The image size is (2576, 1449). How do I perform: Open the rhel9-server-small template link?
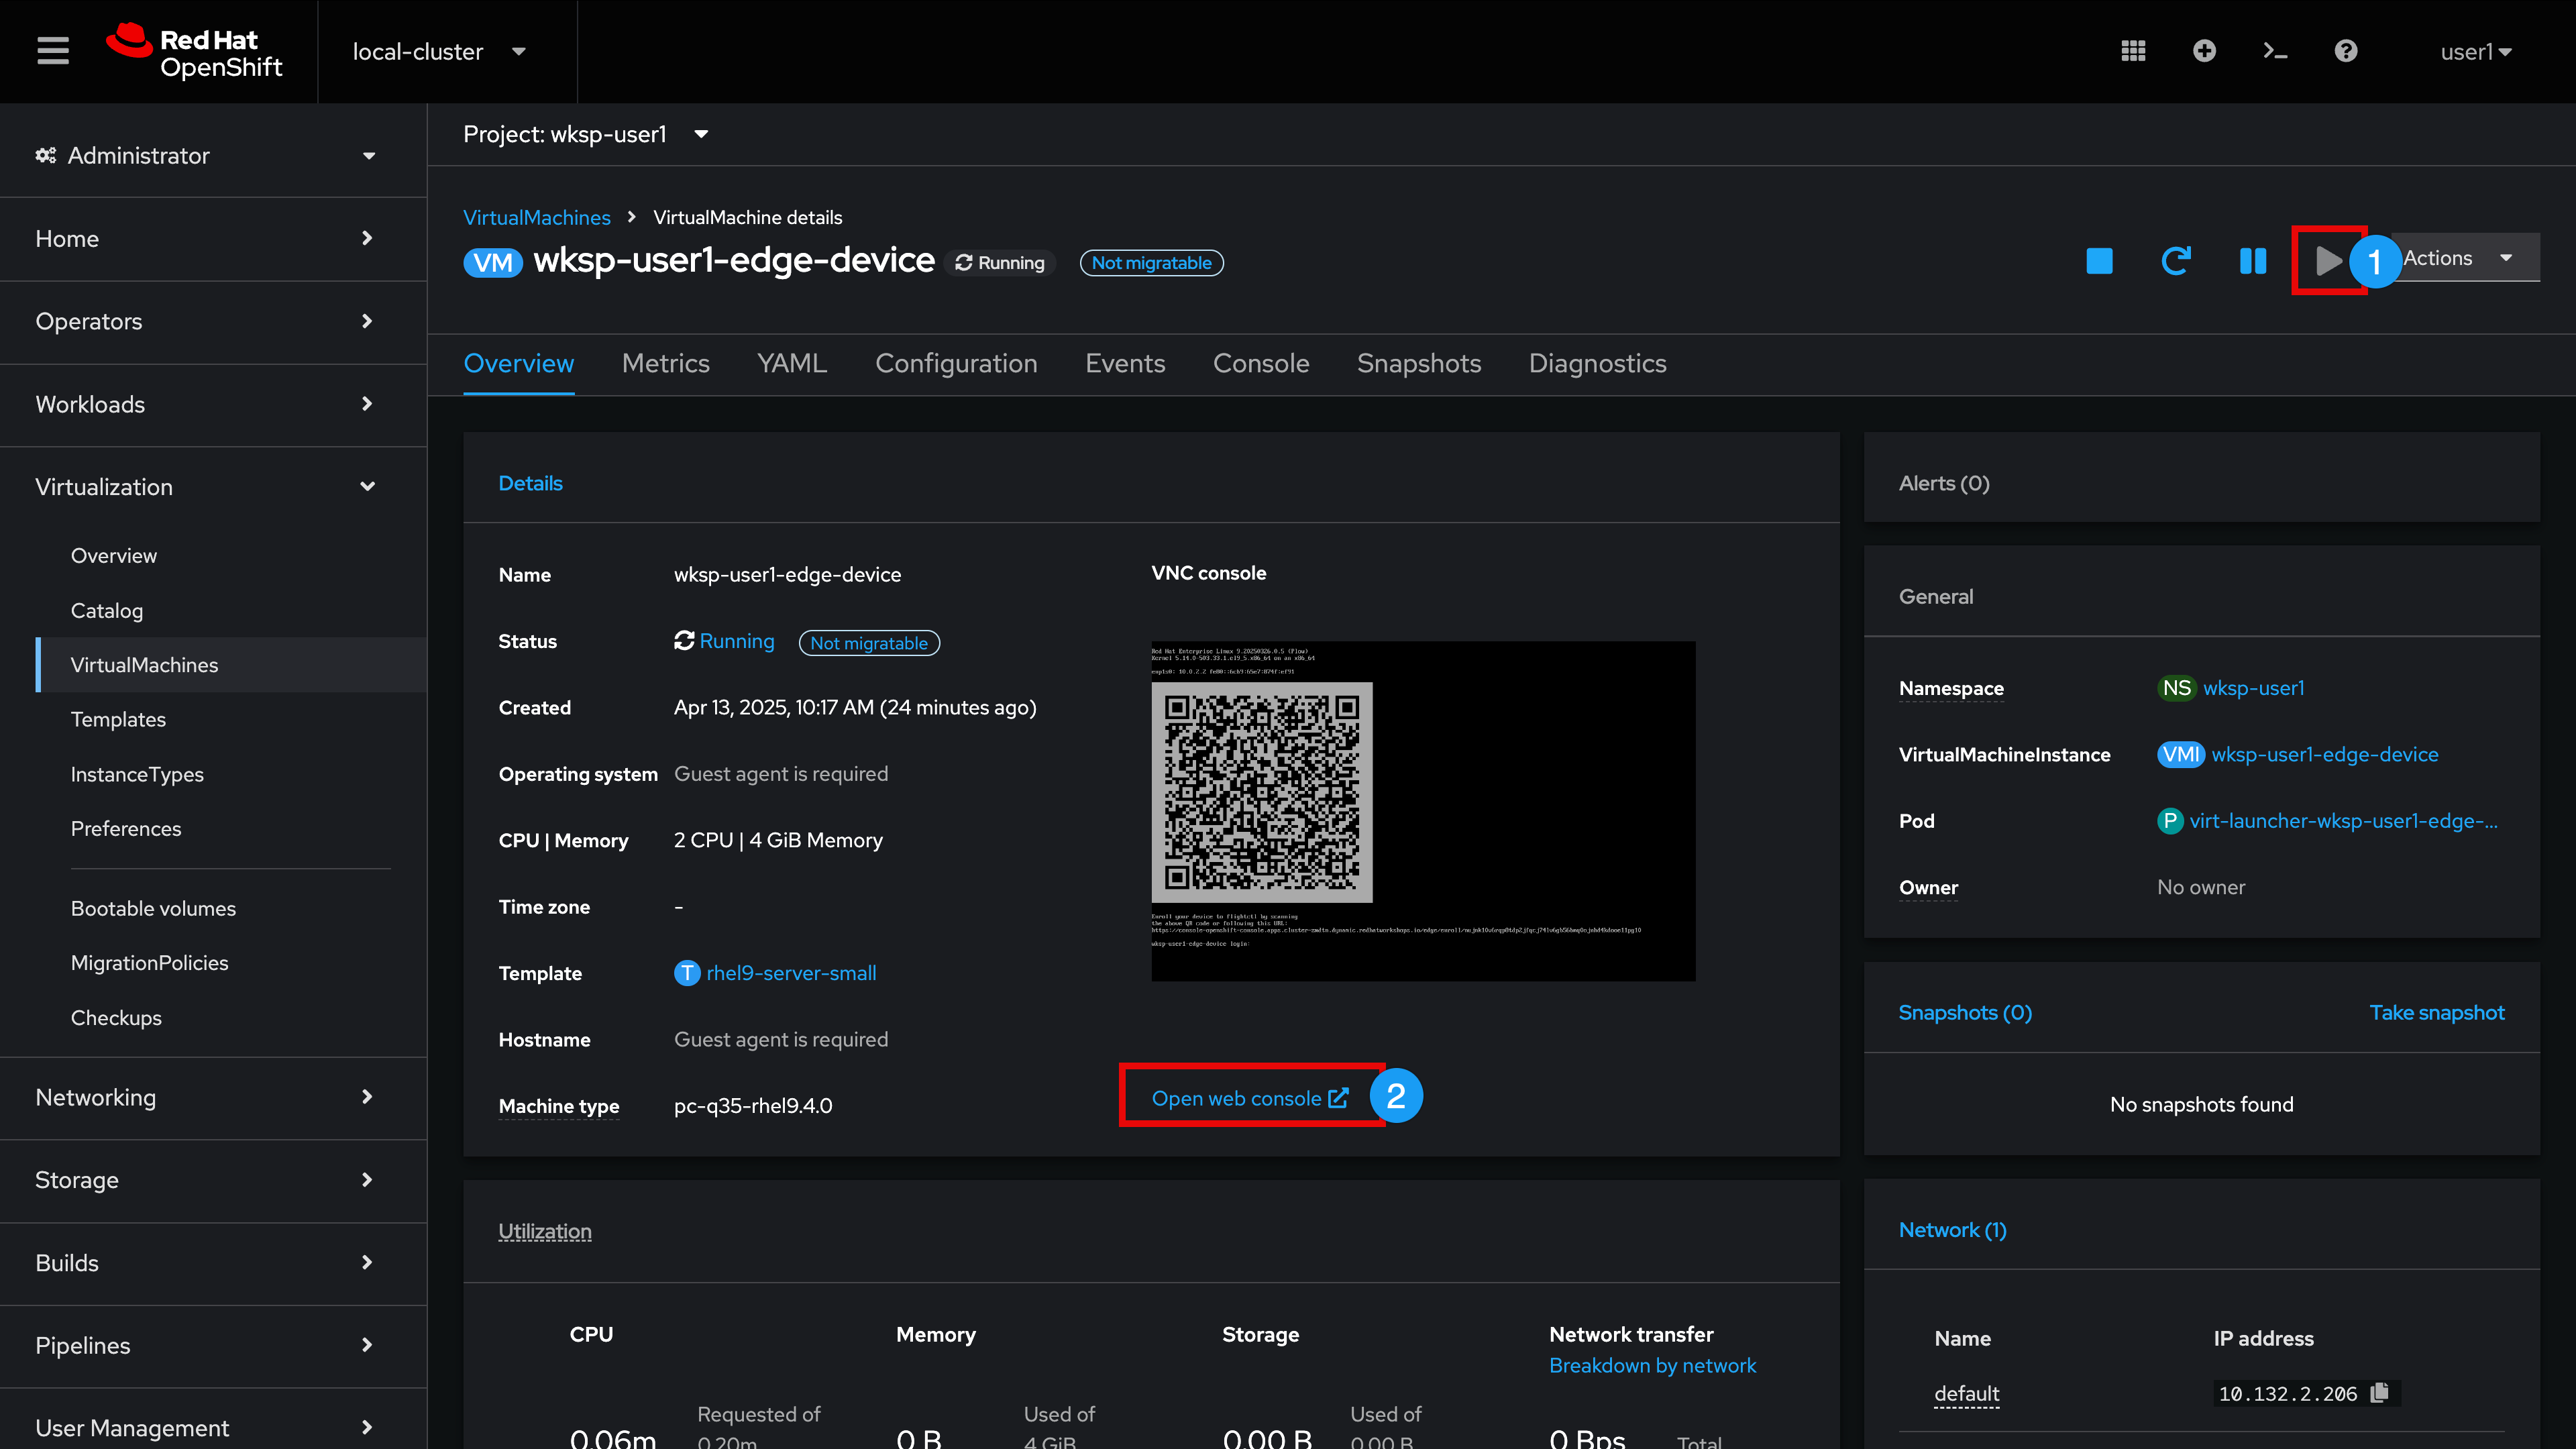coord(791,973)
